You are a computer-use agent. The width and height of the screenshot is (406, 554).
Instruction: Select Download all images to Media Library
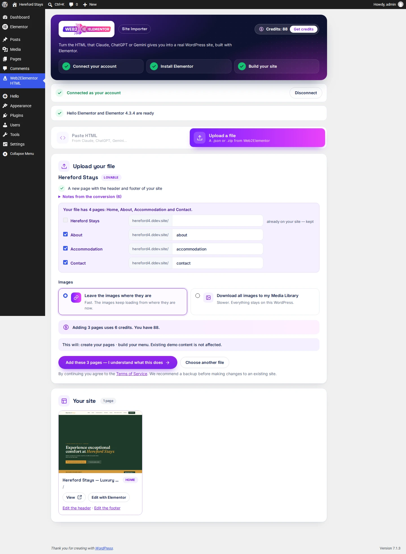click(255, 302)
